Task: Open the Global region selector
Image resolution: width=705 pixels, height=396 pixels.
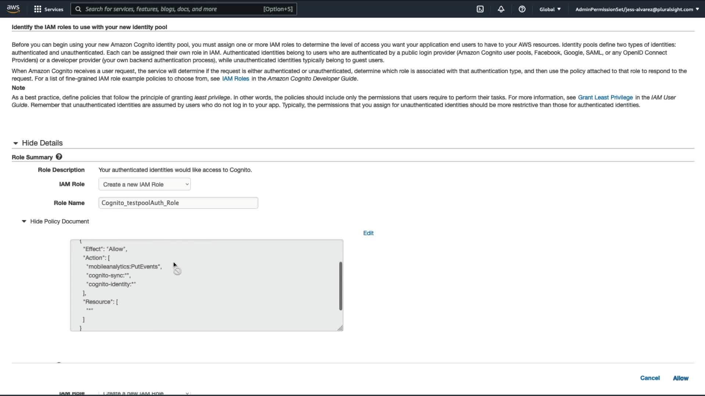Action: 550,9
